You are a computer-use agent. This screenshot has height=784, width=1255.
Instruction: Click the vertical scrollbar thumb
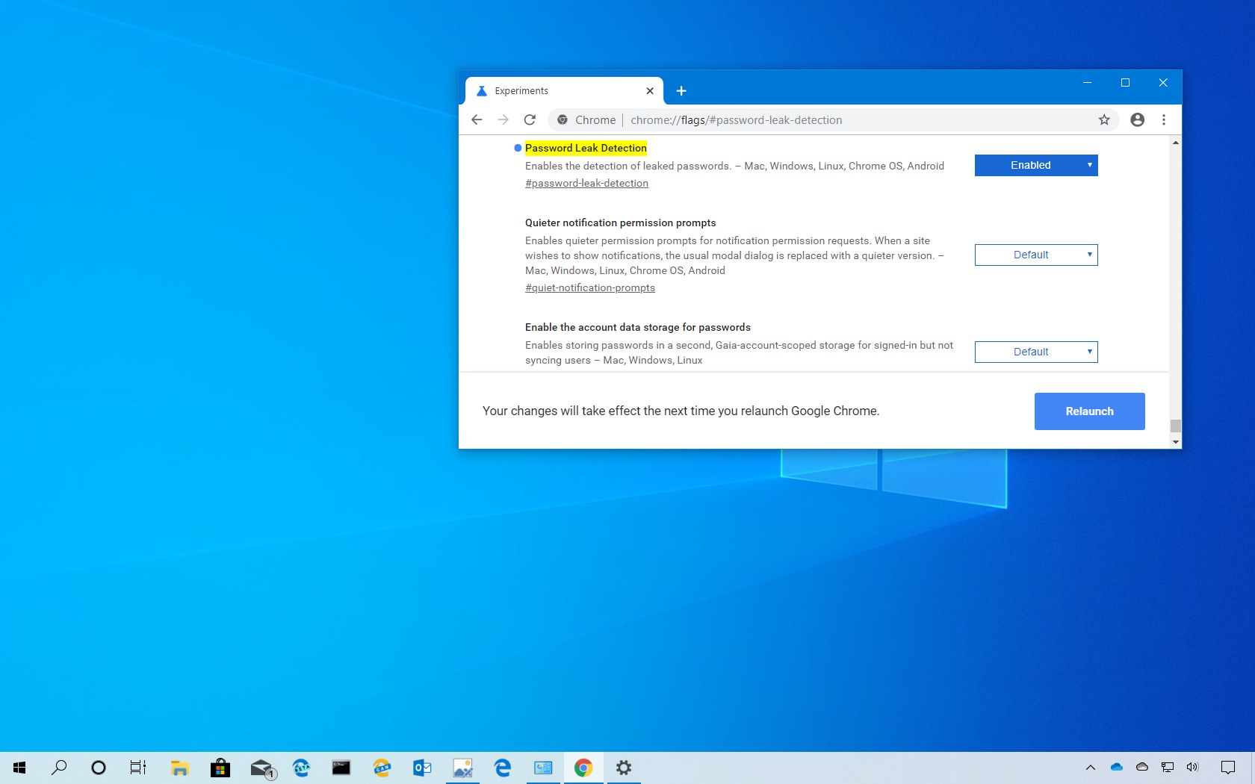point(1176,426)
